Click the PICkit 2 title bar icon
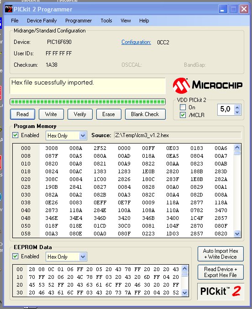252x309 pixels. (9, 9)
